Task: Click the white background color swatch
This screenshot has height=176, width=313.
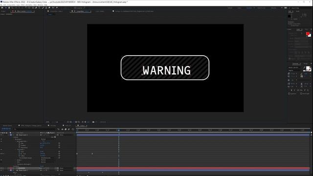Action: pyautogui.click(x=310, y=35)
